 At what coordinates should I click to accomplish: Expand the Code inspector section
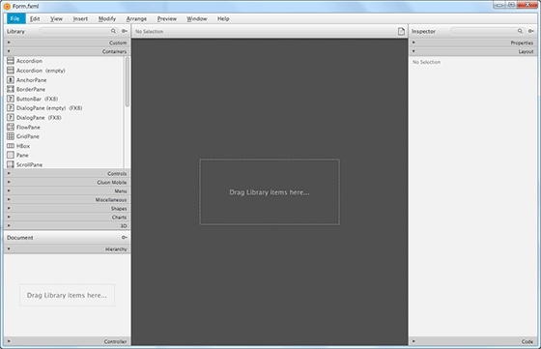point(472,341)
